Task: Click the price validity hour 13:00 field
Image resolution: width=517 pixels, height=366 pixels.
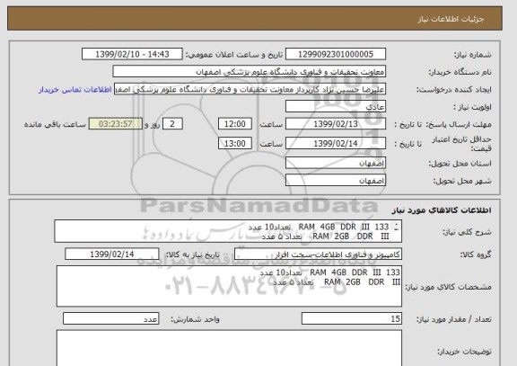Action: (235, 143)
